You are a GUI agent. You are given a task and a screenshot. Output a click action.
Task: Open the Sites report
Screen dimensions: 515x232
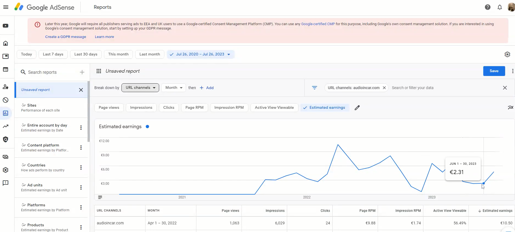51,108
